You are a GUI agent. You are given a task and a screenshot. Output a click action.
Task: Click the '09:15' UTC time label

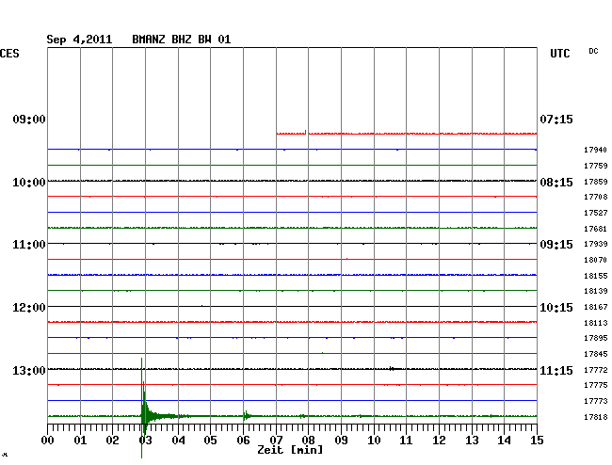tap(556, 245)
